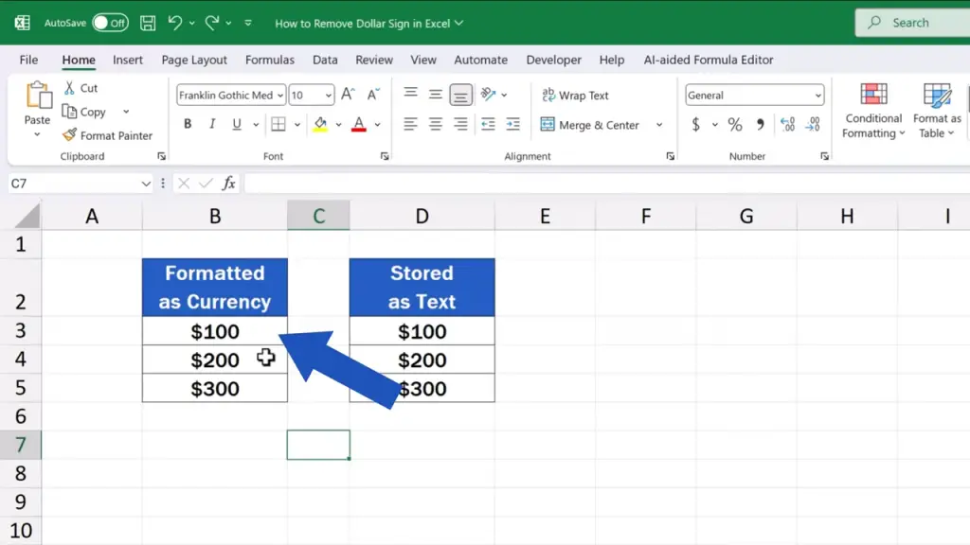Open the number format General dropdown
This screenshot has height=545, width=970.
817,96
